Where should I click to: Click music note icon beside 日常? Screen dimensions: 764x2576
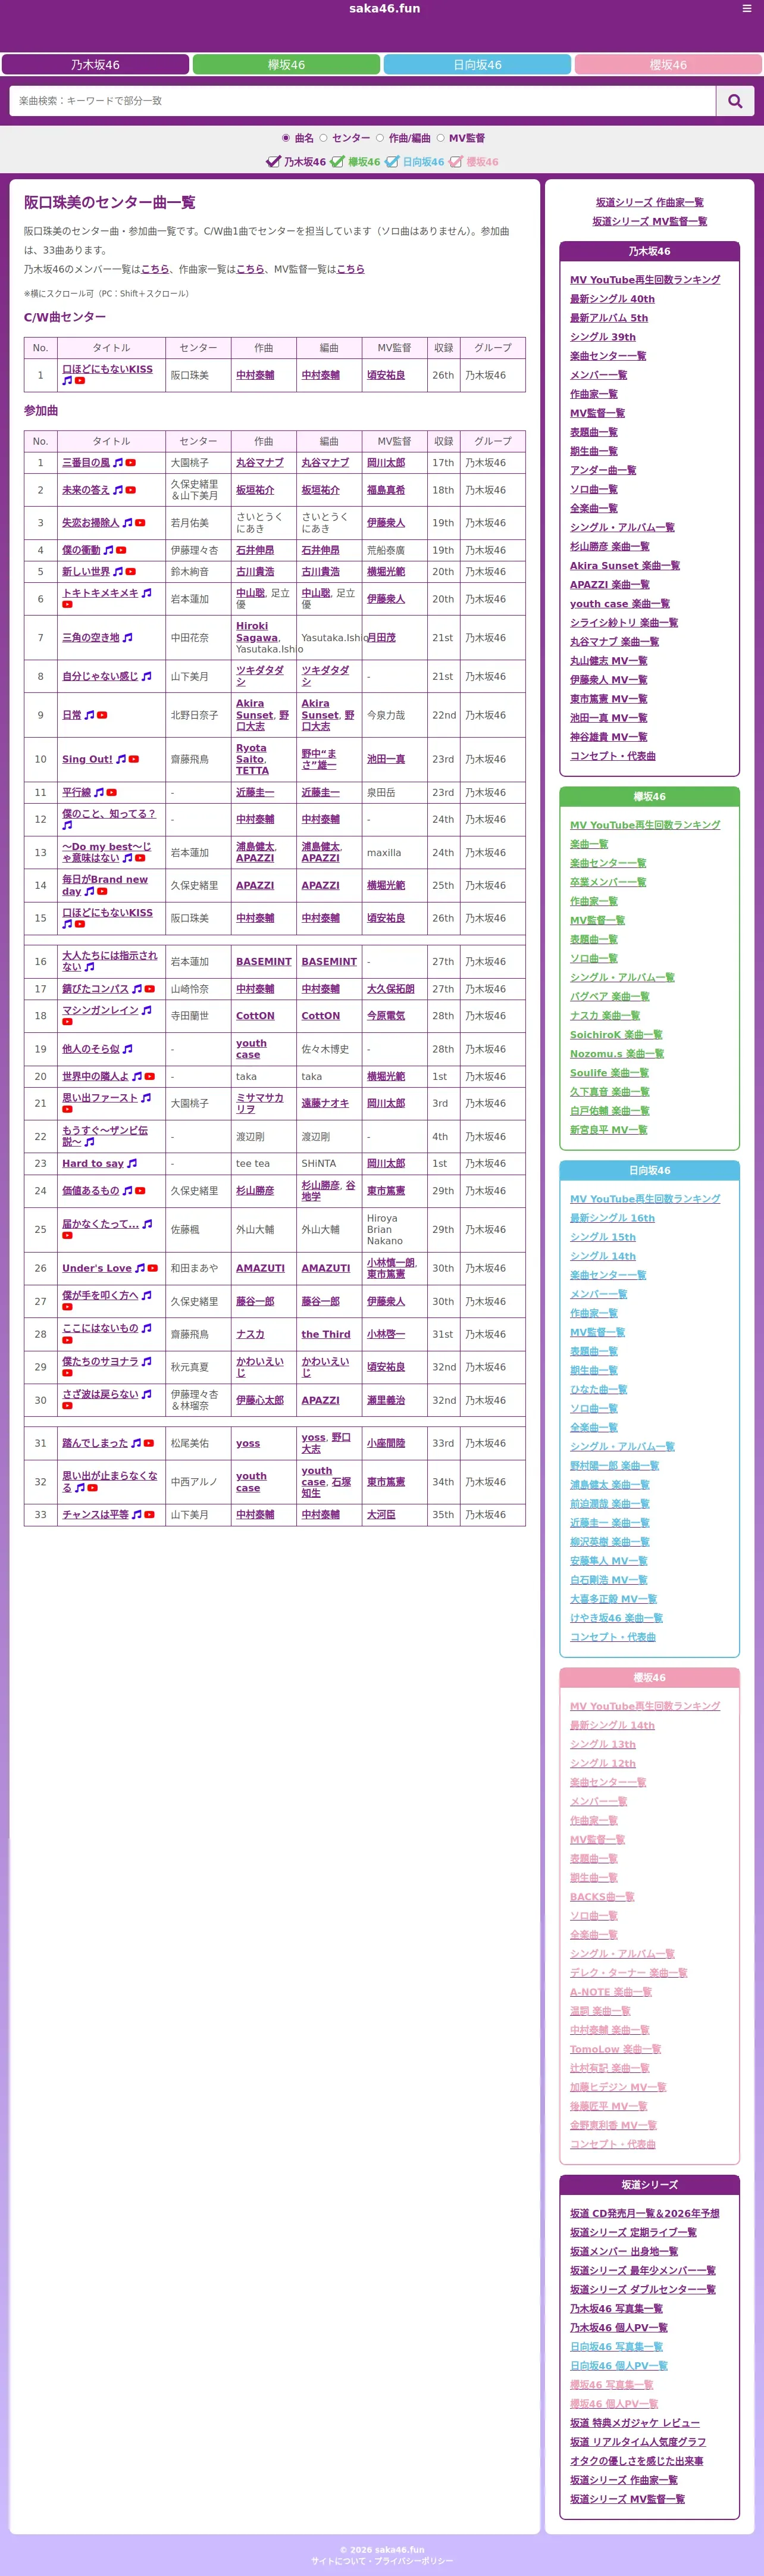pyautogui.click(x=89, y=715)
